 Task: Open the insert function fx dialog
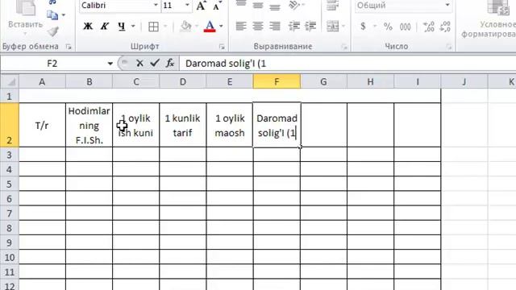tap(170, 63)
